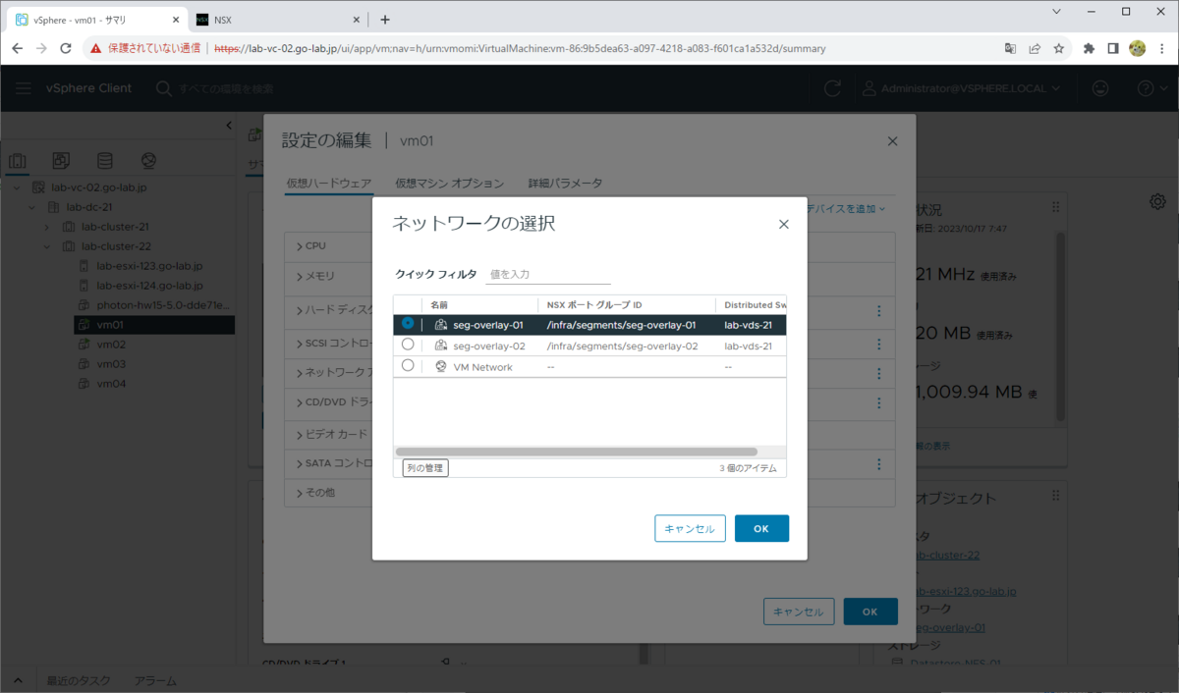
Task: Collapse lab-vc-02.go-lab.jp tree node
Action: coord(18,187)
